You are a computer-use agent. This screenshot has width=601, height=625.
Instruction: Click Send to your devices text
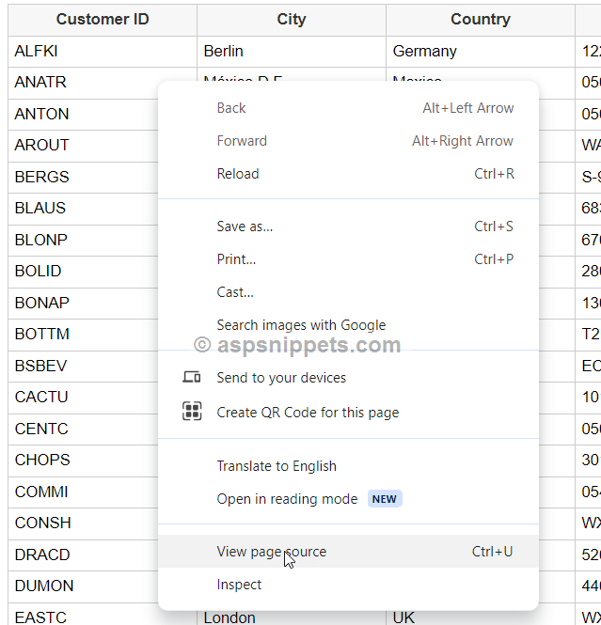281,378
